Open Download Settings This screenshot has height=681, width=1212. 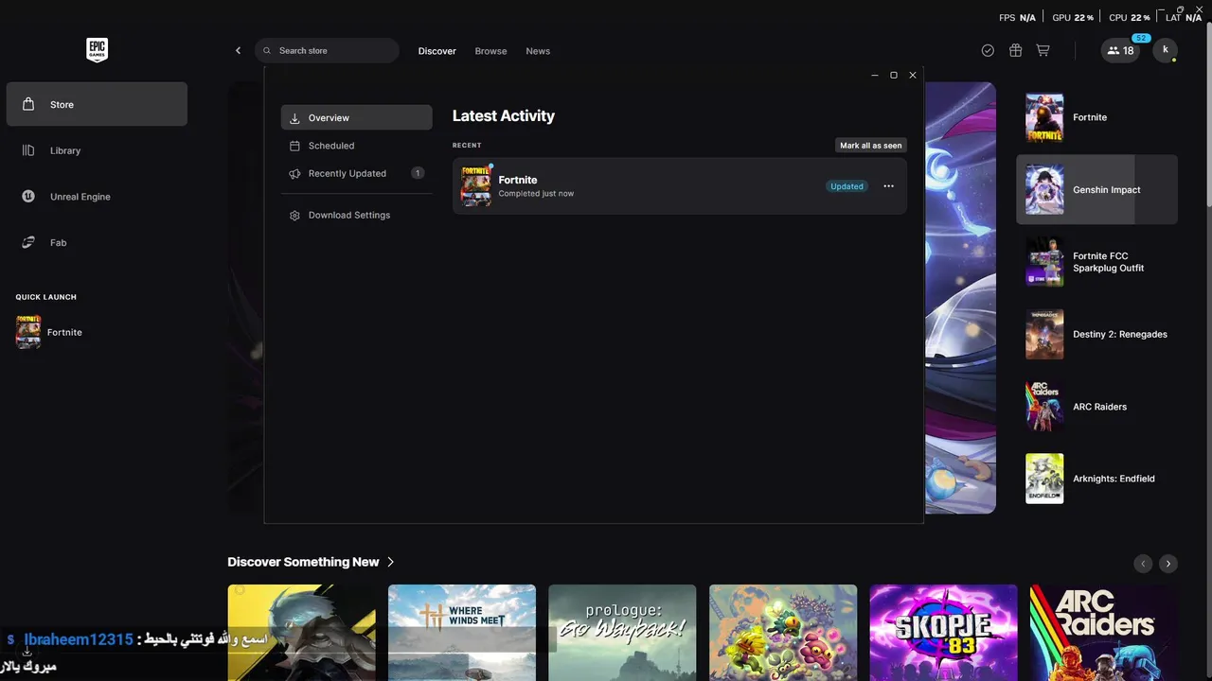pyautogui.click(x=356, y=215)
